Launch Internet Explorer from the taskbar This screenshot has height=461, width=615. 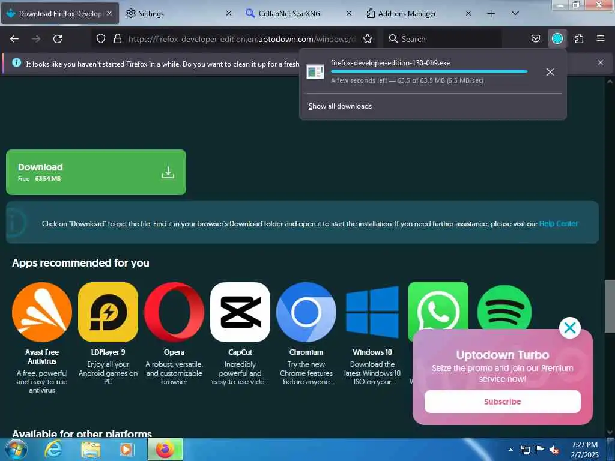53,450
